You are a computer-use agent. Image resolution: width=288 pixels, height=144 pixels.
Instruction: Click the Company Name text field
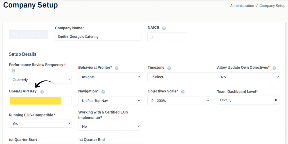(x=98, y=37)
